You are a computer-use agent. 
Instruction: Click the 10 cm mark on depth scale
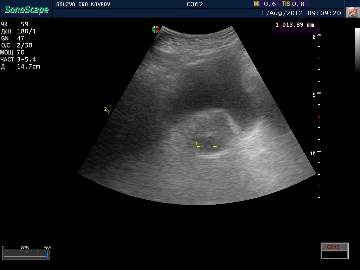point(313,153)
